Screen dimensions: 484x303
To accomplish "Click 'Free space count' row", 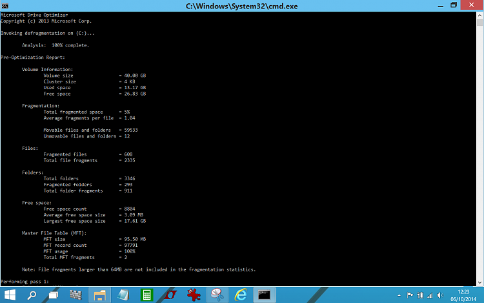I will [90, 209].
